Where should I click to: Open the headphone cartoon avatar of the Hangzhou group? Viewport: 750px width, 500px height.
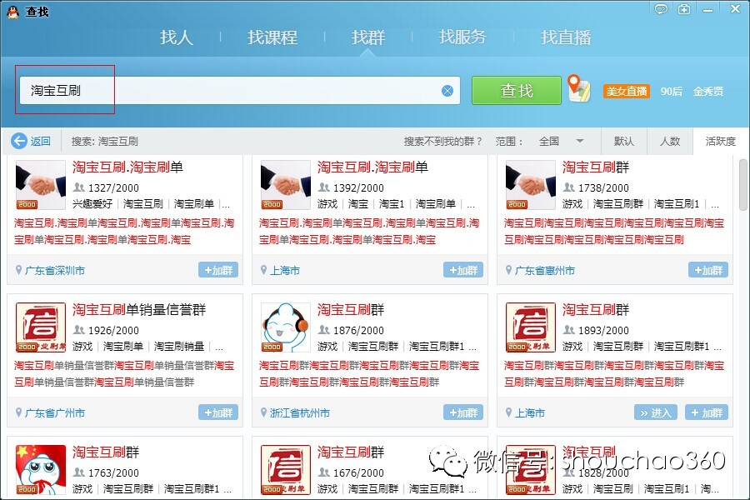285,327
